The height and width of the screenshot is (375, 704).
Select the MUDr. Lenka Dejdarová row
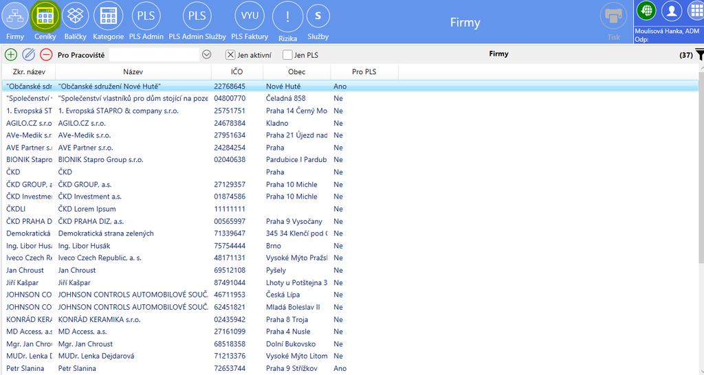point(350,356)
